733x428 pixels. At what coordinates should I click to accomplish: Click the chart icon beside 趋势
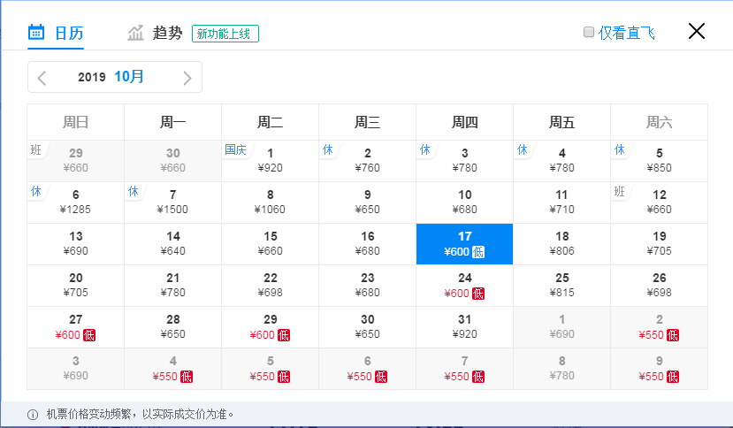click(x=135, y=33)
